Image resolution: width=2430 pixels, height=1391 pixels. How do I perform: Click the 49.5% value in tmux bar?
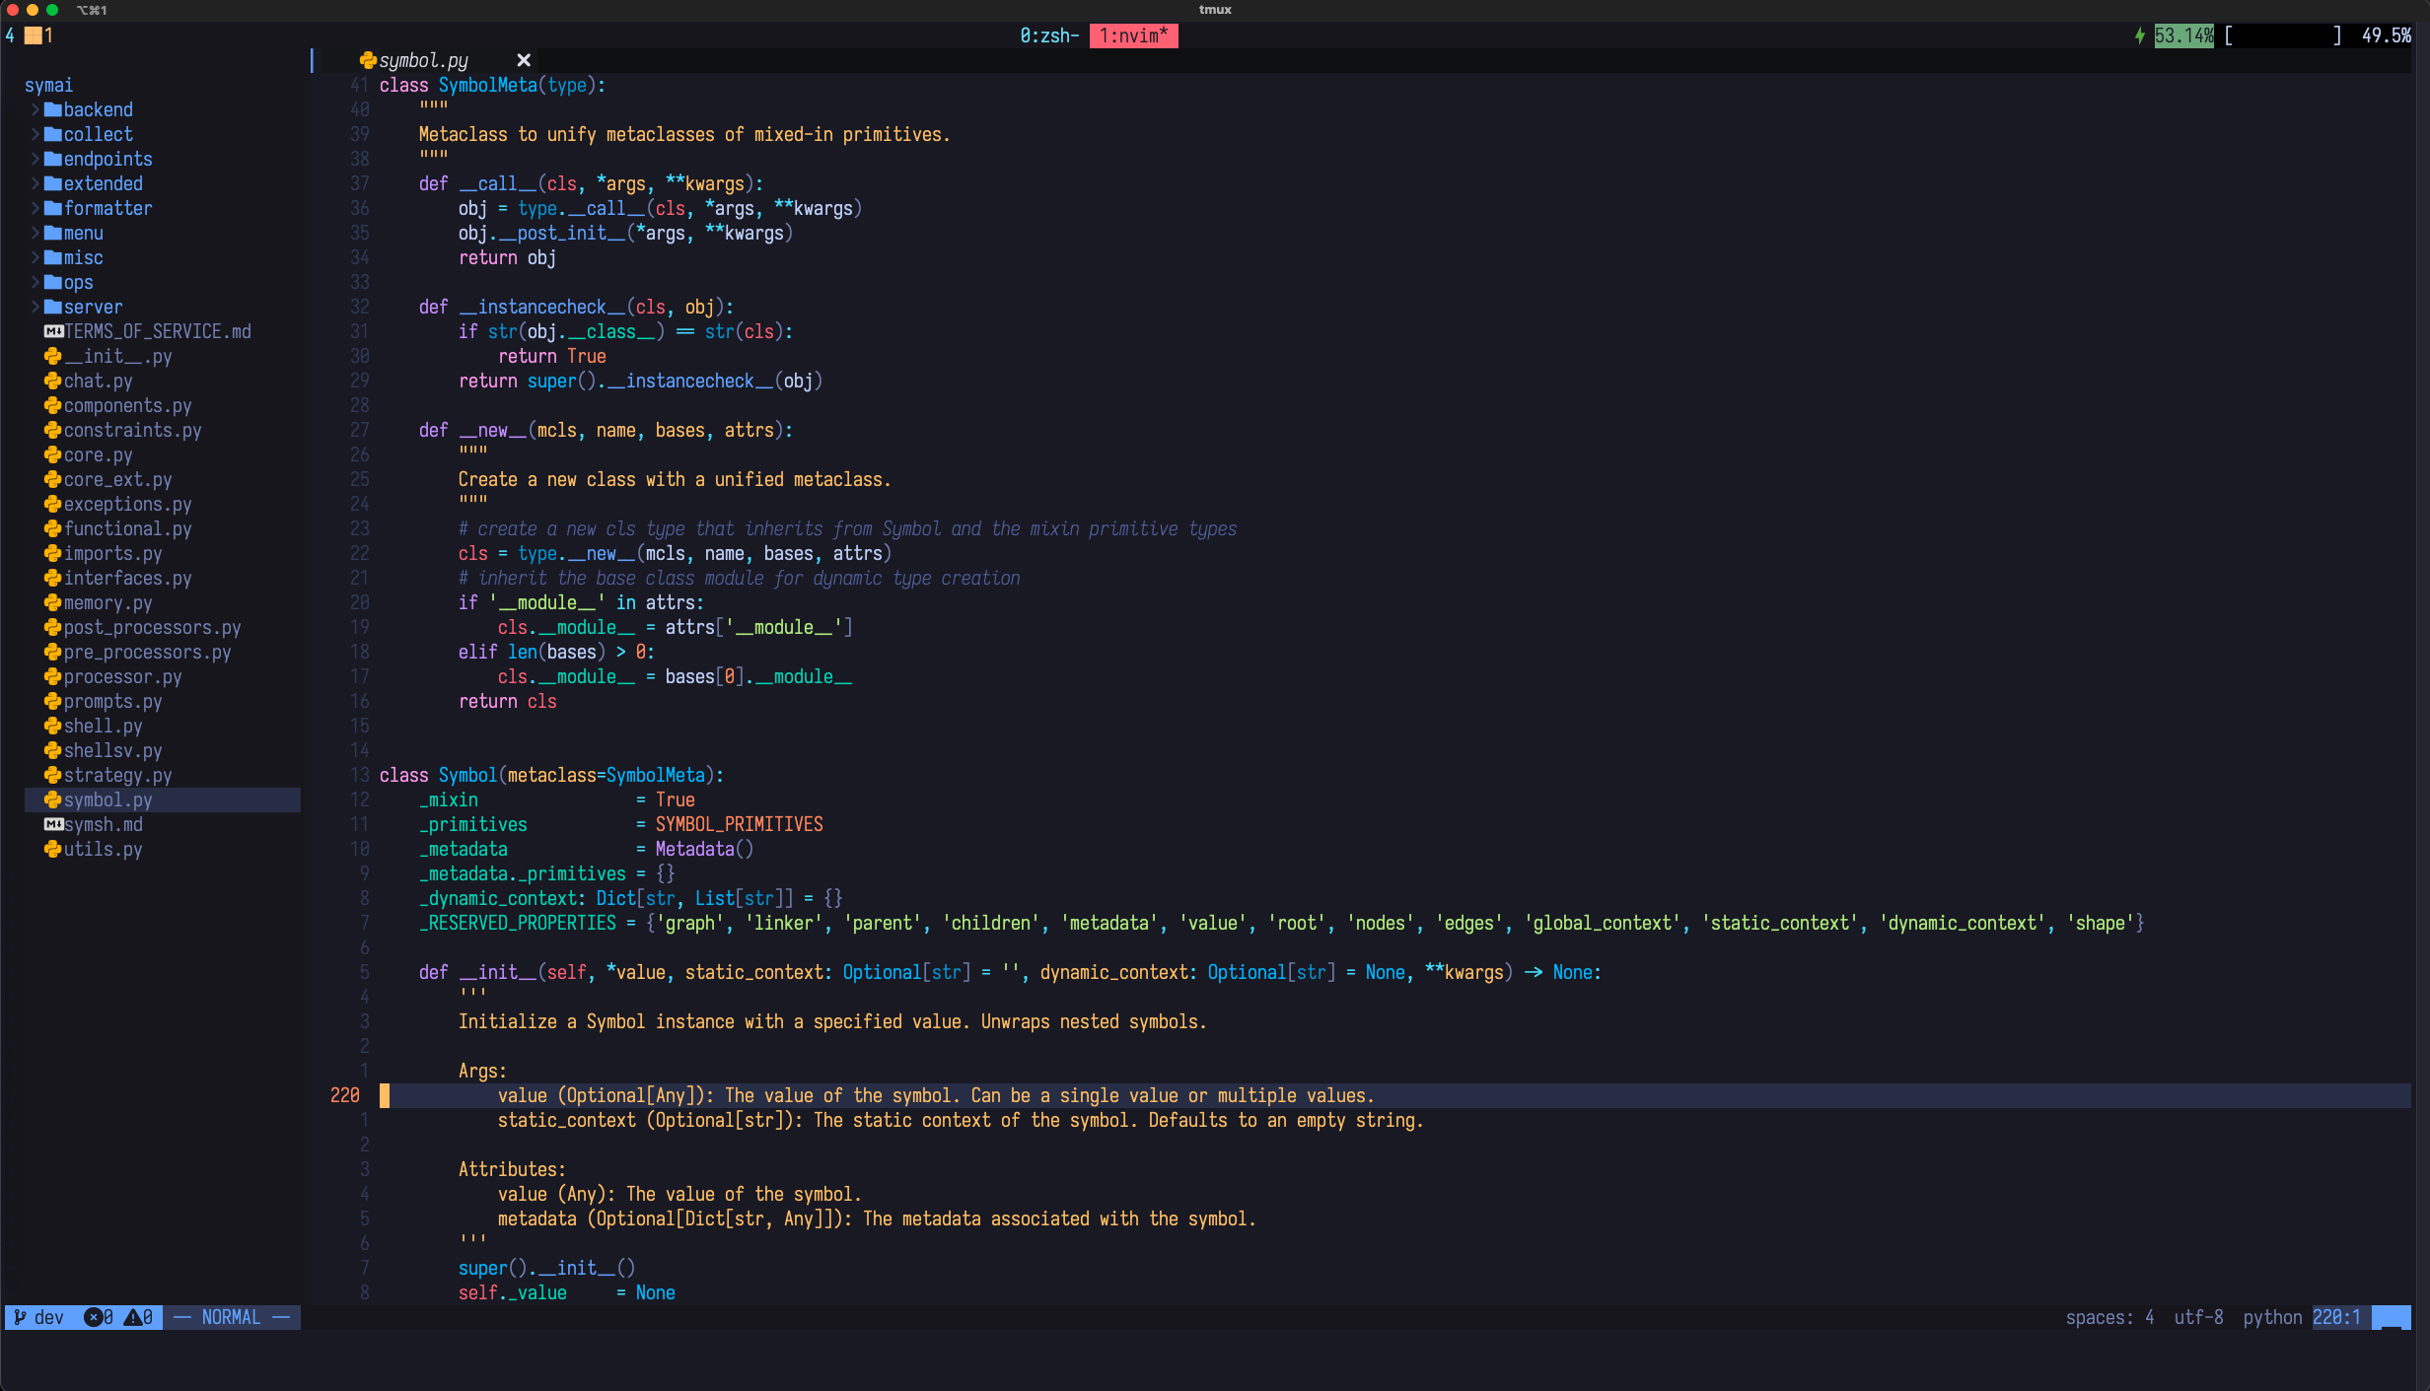coord(2386,35)
